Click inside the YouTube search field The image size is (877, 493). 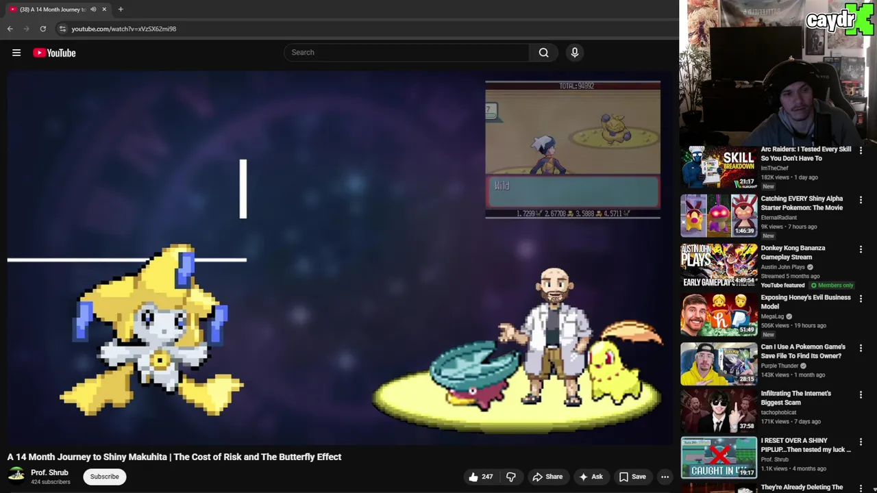point(406,53)
